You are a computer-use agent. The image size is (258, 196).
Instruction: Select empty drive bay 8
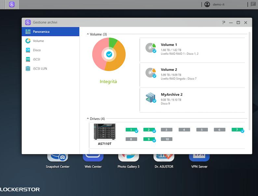click(x=131, y=139)
